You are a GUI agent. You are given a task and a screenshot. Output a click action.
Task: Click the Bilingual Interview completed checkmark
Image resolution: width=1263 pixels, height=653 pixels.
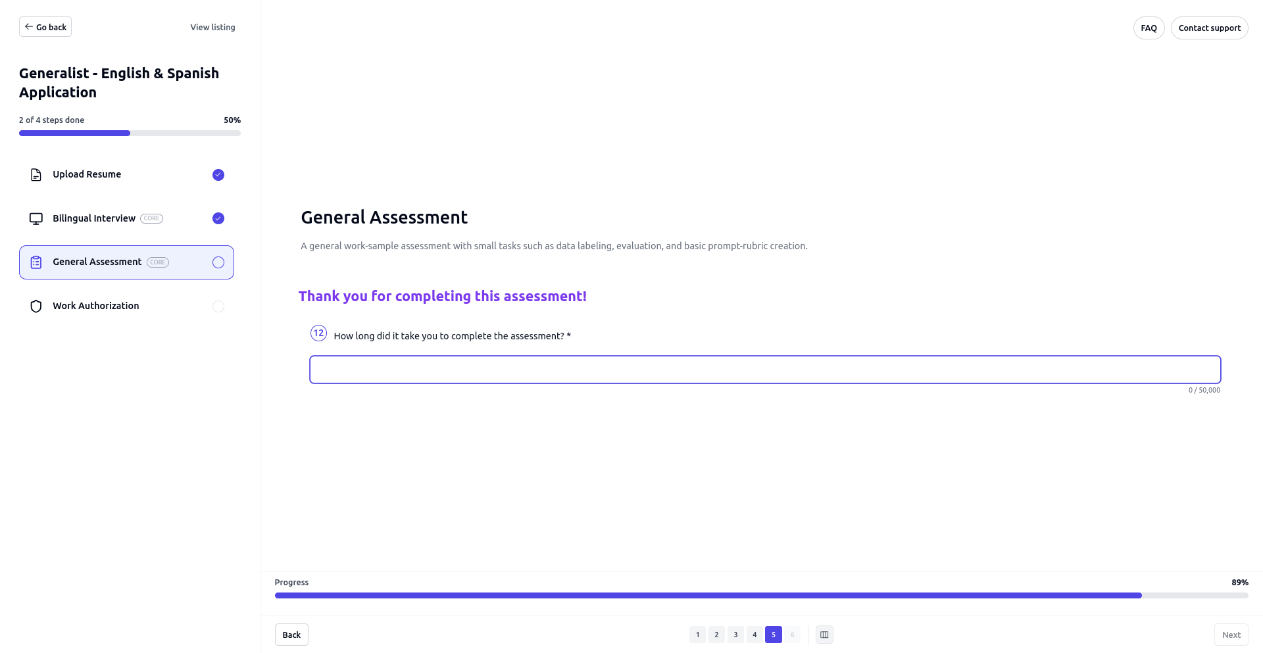click(218, 218)
